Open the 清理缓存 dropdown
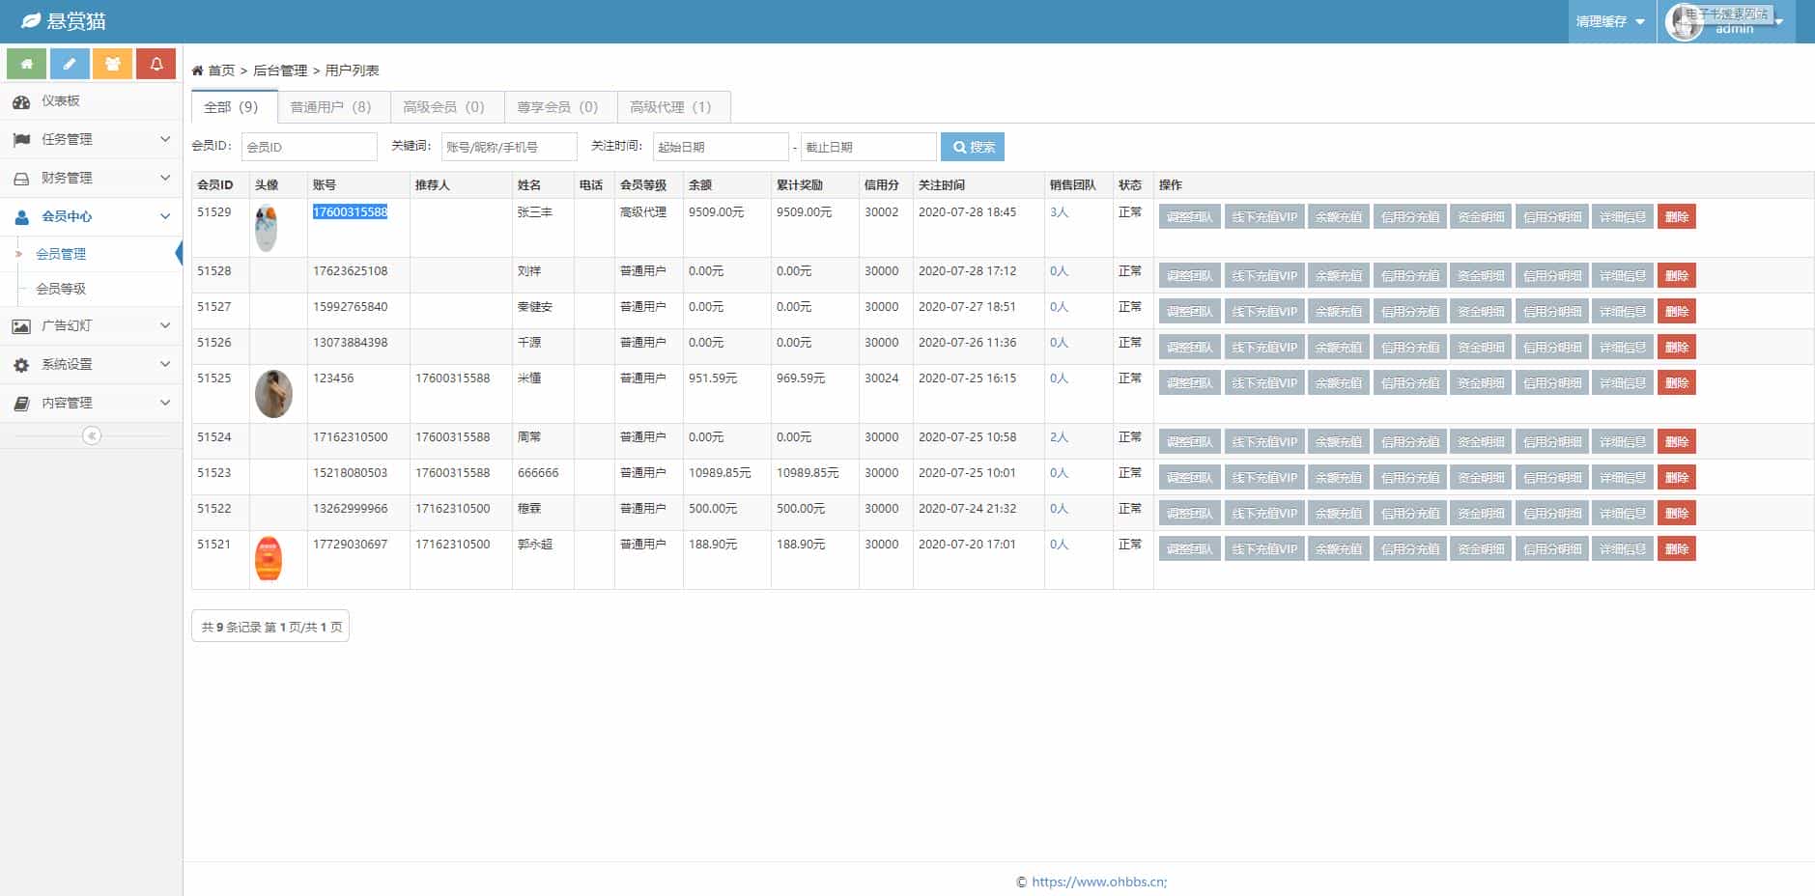 pos(1610,21)
